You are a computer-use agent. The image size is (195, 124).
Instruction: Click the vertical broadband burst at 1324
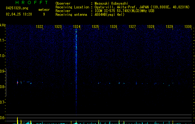pos(76,72)
